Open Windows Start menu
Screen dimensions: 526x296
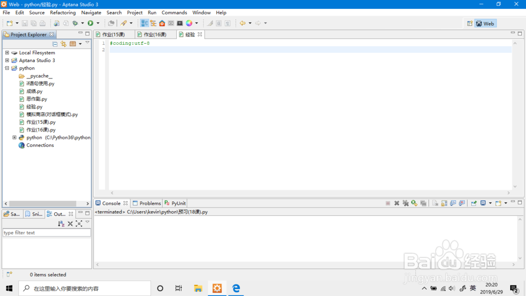click(9, 288)
